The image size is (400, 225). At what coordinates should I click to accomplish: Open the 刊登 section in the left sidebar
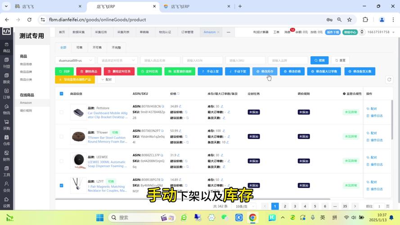click(7, 63)
